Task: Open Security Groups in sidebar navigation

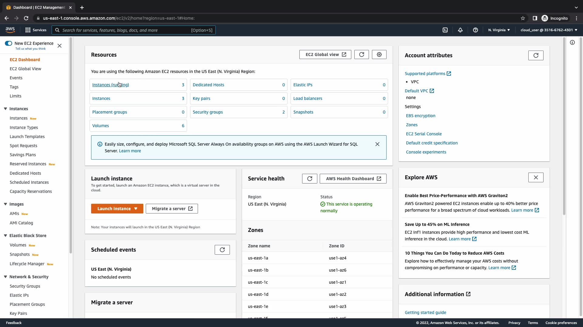Action: (25, 286)
